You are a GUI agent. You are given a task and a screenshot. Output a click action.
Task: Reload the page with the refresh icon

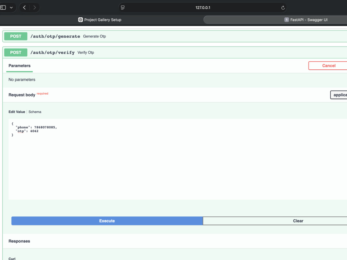[283, 8]
